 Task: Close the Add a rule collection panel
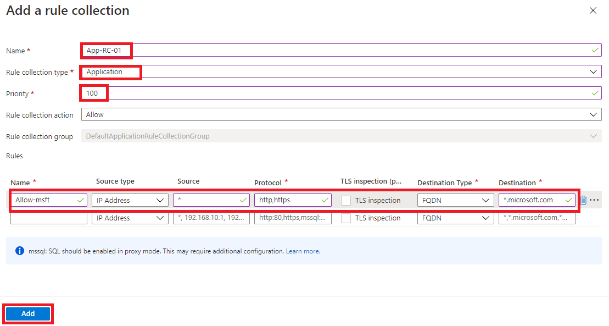click(592, 10)
